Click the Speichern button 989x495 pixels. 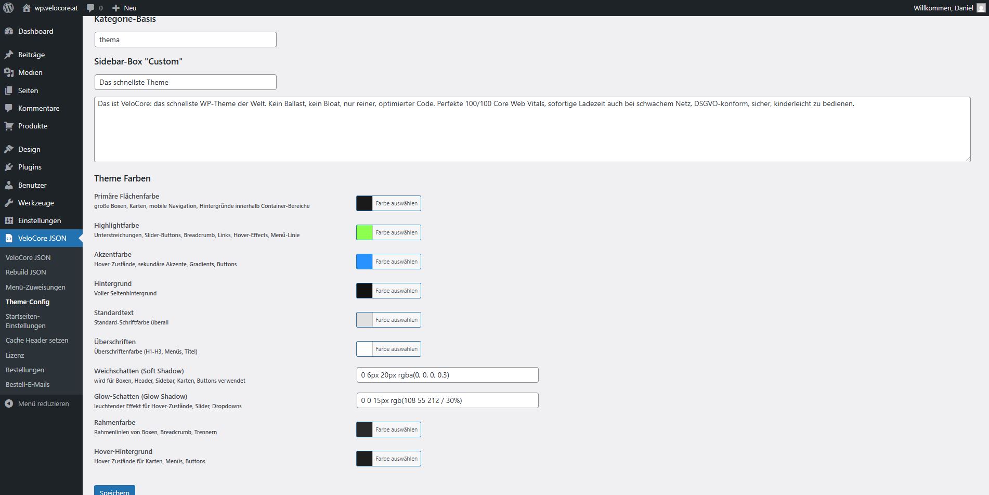pos(114,492)
